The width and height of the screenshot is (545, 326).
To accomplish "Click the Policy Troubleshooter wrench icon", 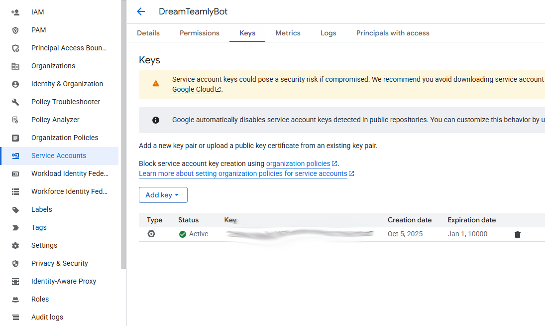I will coord(15,102).
